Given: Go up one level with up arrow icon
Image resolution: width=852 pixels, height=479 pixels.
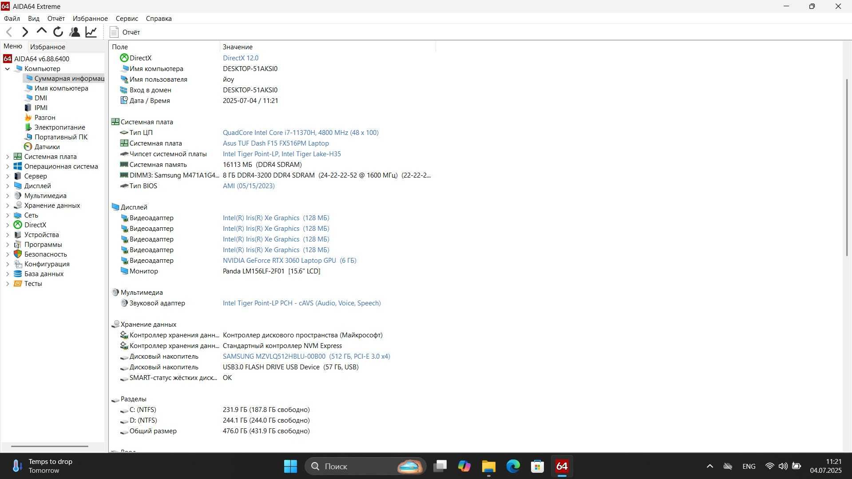Looking at the screenshot, I should (x=41, y=32).
